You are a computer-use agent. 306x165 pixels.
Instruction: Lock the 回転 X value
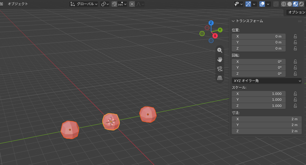tap(295, 62)
